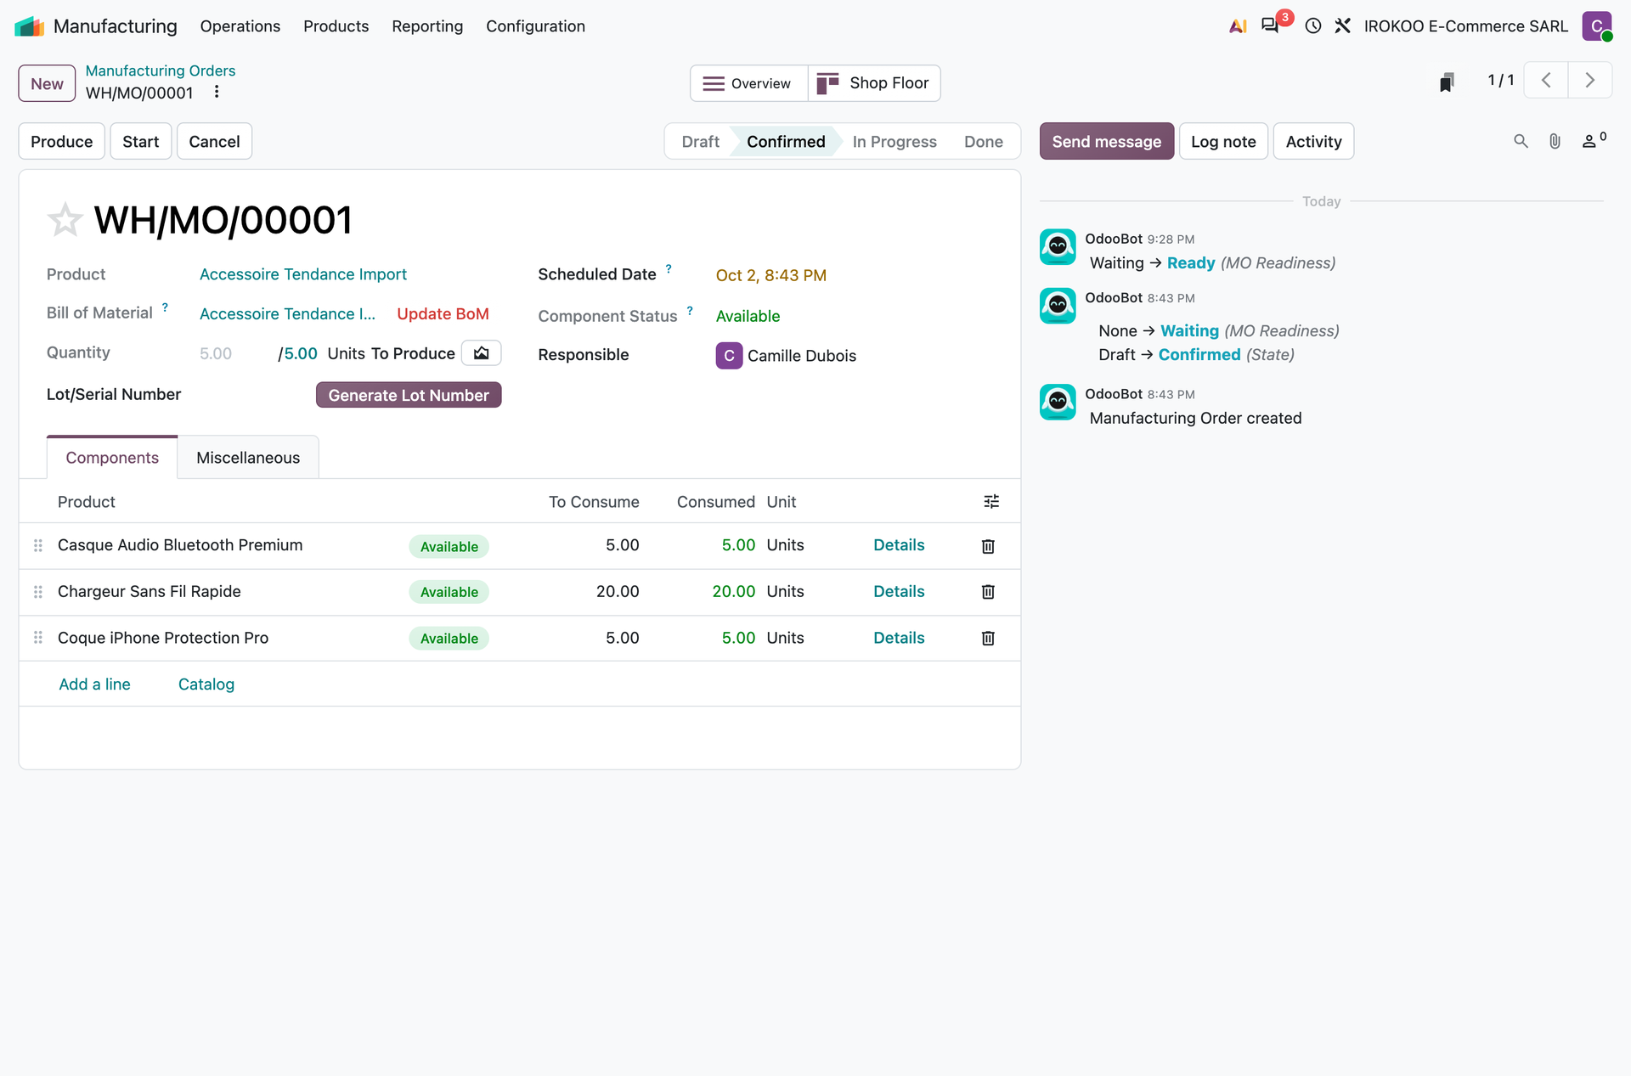Delete the Casque Audio Bluetooth Premium line
This screenshot has width=1631, height=1076.
tap(988, 546)
